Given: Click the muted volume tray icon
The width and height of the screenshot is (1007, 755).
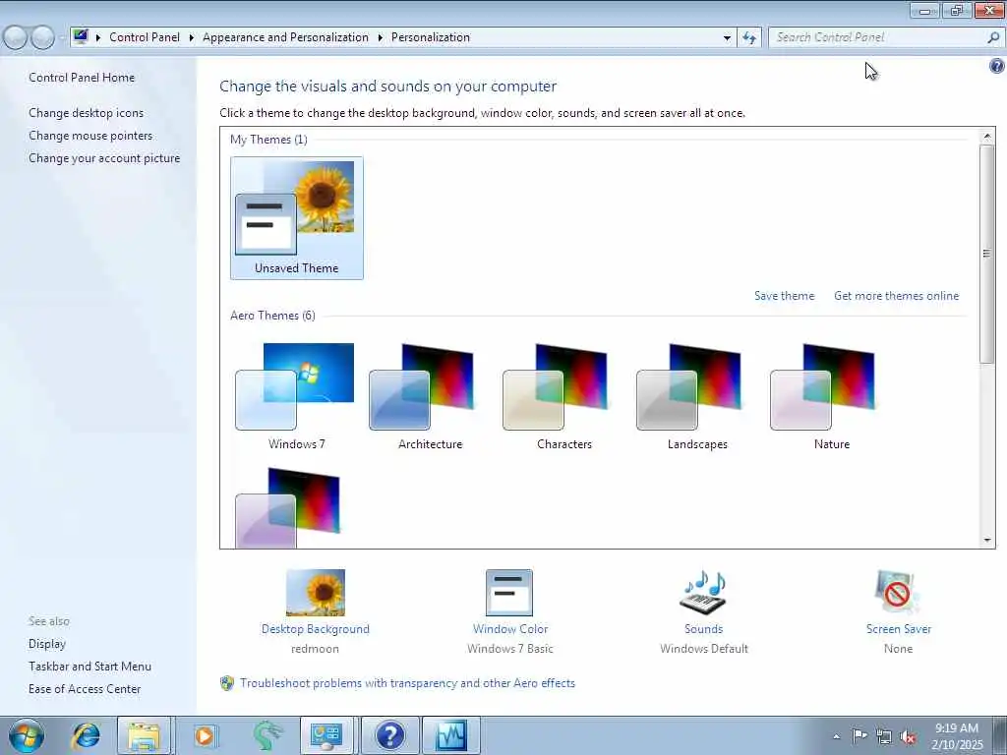Looking at the screenshot, I should coord(908,736).
